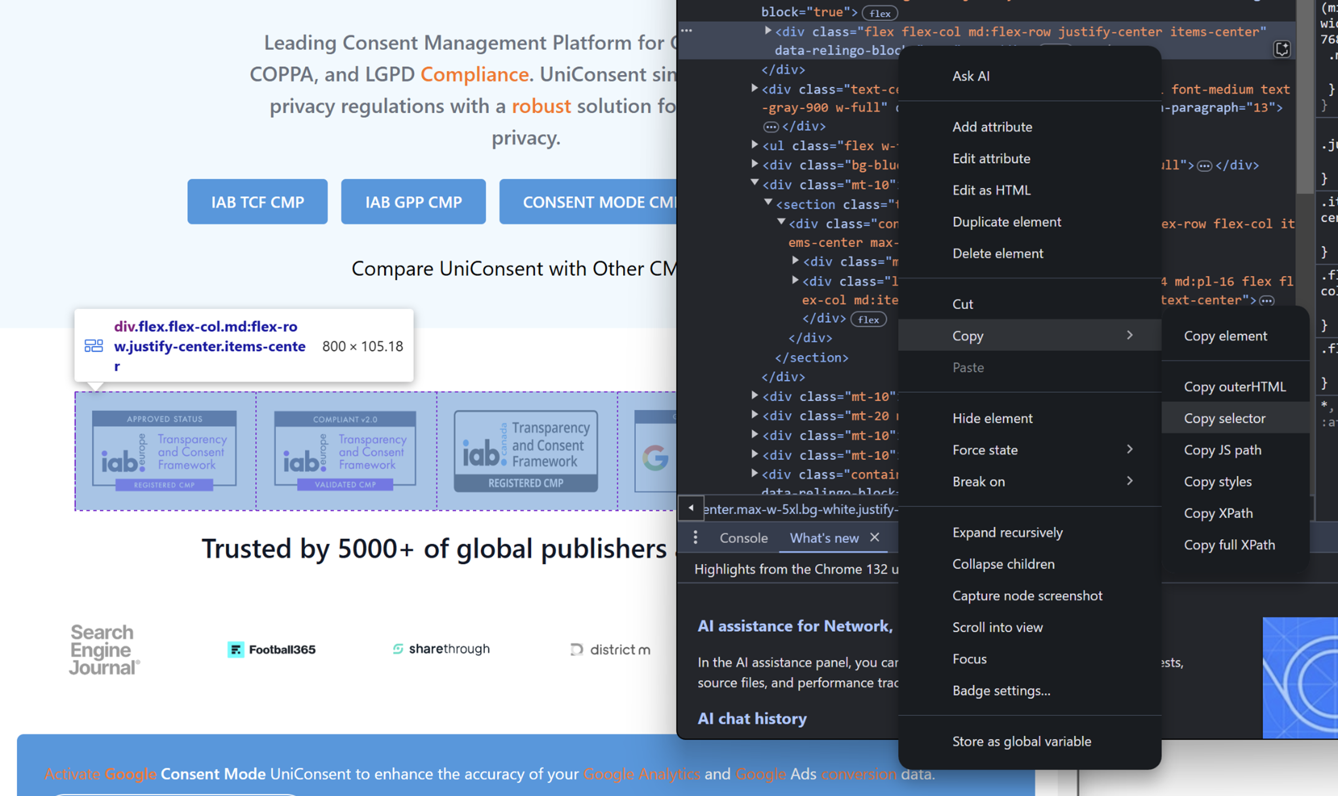Screen dimensions: 1338x796
Task: Click the IAB Europe Validated CMP badge
Action: click(345, 450)
